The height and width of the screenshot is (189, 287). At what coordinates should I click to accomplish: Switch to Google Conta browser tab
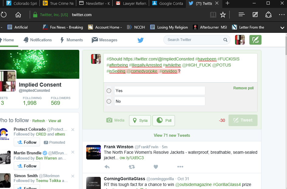click(168, 3)
